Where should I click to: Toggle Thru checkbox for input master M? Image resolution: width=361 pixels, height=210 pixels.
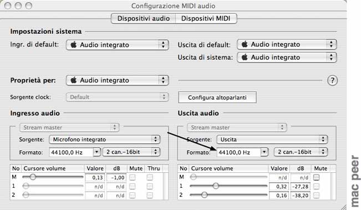coord(150,177)
